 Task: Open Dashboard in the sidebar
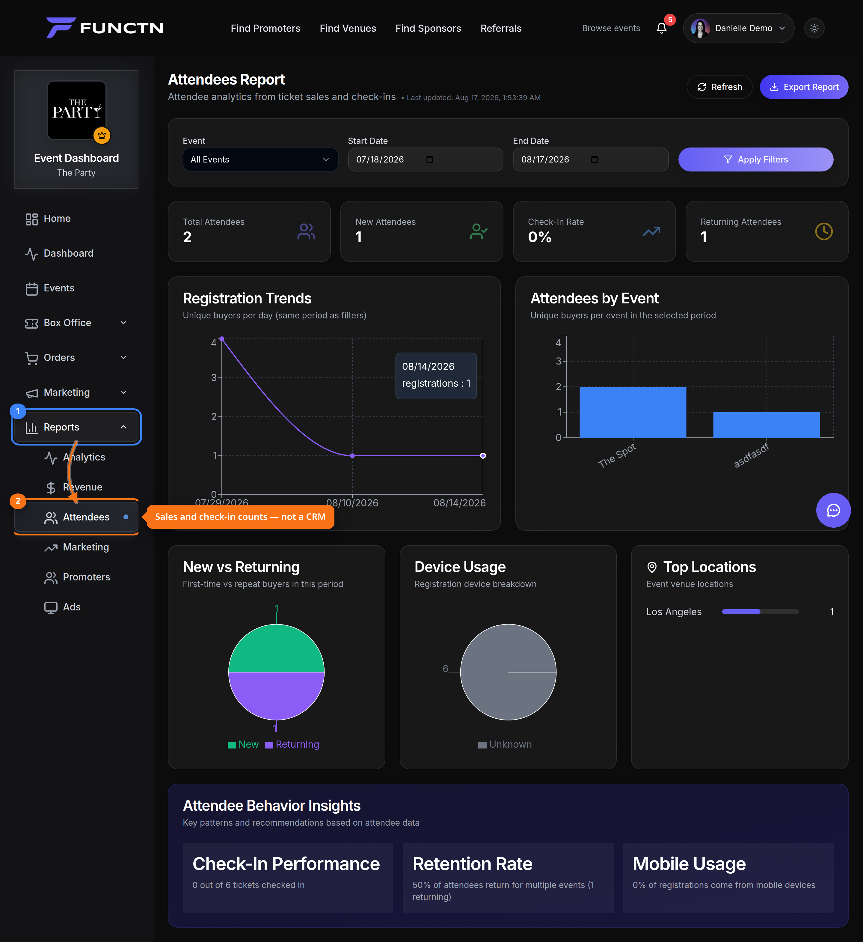pyautogui.click(x=77, y=253)
